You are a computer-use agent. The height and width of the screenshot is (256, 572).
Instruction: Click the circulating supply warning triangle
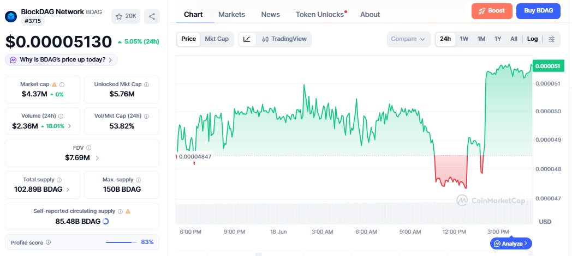point(128,211)
